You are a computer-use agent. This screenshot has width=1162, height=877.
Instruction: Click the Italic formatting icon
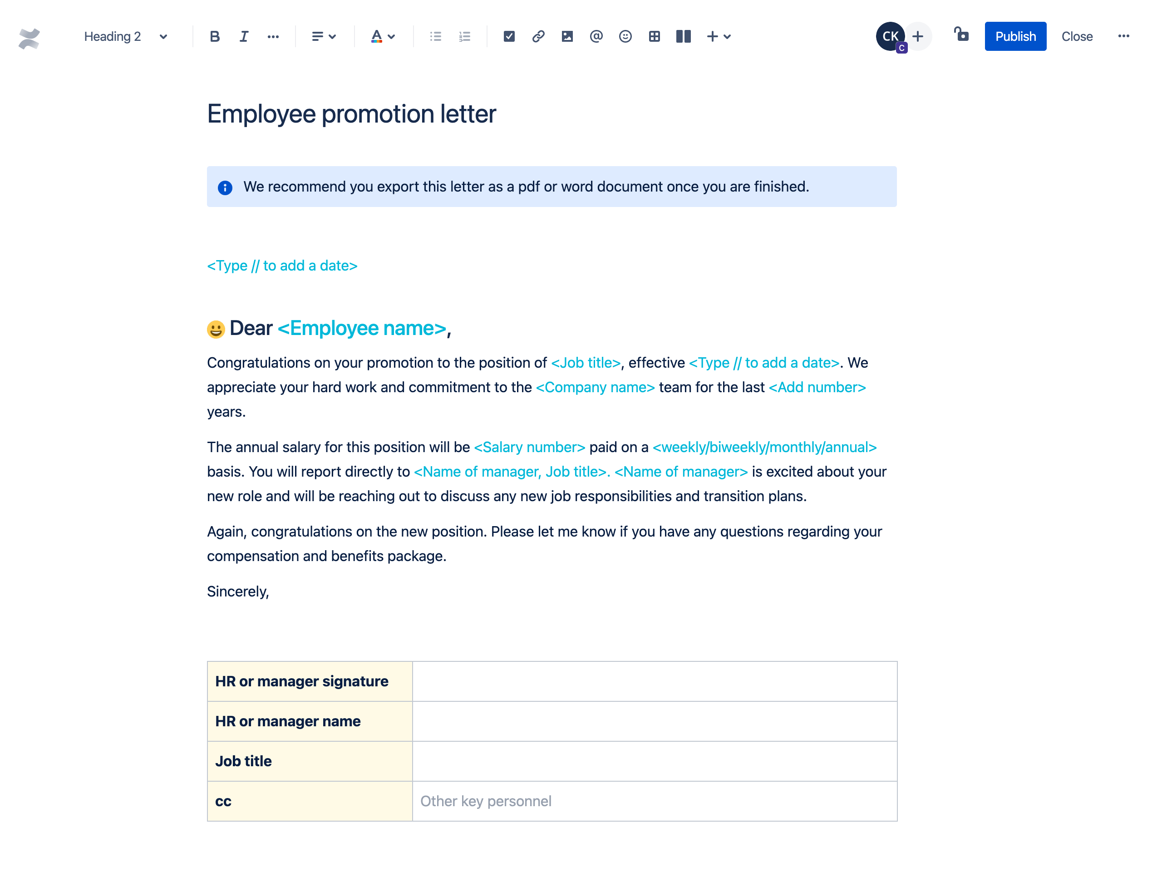pos(243,37)
